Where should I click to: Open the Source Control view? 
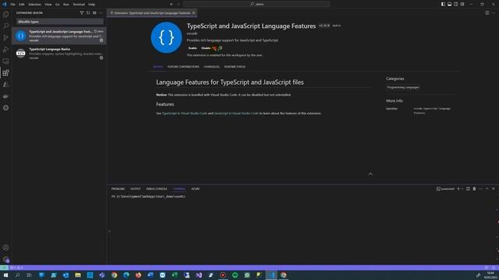pyautogui.click(x=5, y=38)
